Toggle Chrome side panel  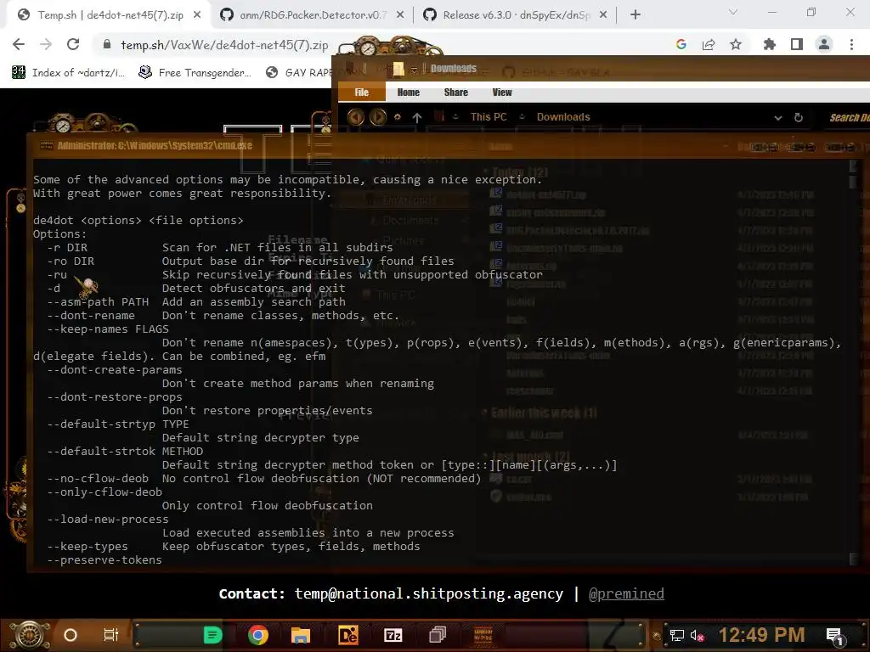[x=797, y=44]
